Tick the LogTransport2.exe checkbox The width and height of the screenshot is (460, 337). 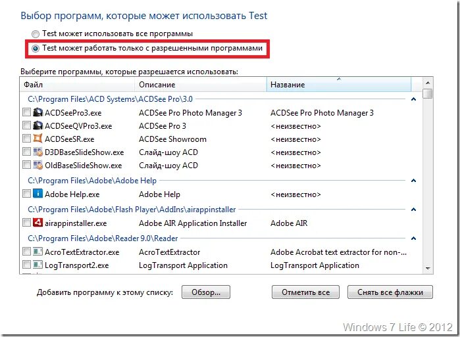[x=26, y=265]
